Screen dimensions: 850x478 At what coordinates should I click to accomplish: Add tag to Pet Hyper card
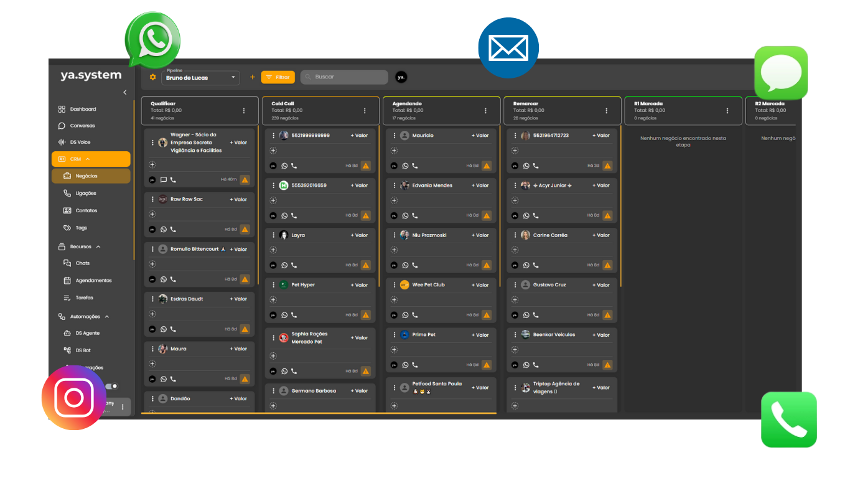pyautogui.click(x=273, y=300)
